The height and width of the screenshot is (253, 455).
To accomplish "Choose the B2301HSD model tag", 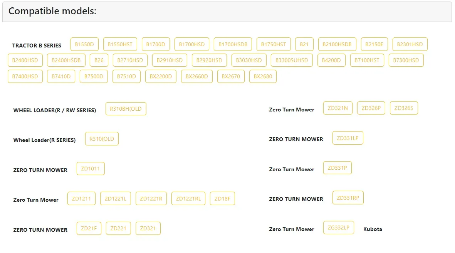I will click(x=410, y=44).
